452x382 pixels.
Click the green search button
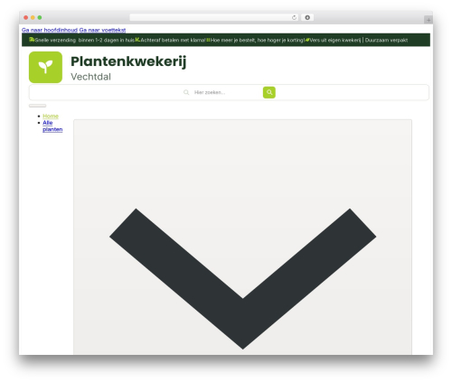269,92
